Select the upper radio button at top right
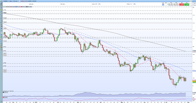Image resolution: width=196 pixels, height=103 pixels. click(x=191, y=3)
